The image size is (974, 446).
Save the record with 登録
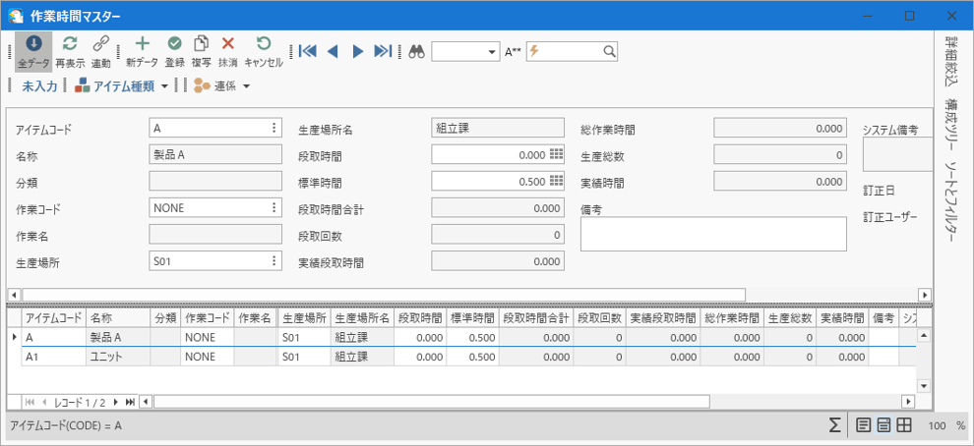pyautogui.click(x=174, y=51)
